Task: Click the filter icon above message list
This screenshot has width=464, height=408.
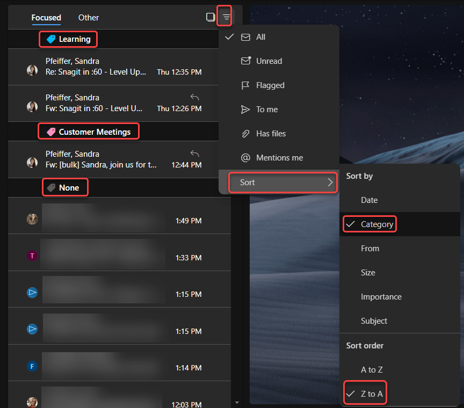Action: (227, 17)
